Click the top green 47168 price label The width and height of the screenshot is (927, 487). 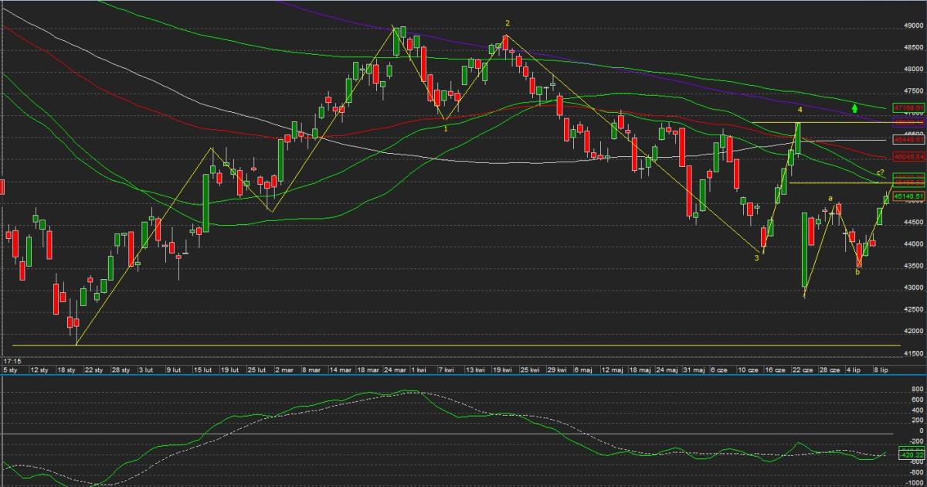point(908,107)
